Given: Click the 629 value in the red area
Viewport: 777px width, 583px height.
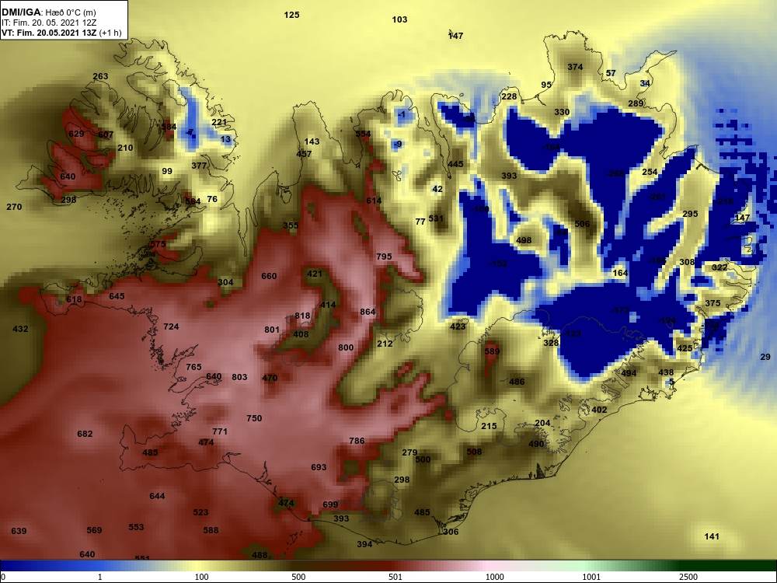Looking at the screenshot, I should (x=76, y=134).
